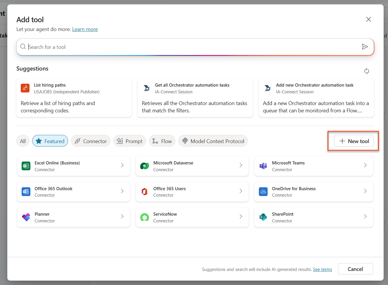The image size is (388, 285).
Task: Click the Microsoft Teams icon
Action: coord(263,166)
